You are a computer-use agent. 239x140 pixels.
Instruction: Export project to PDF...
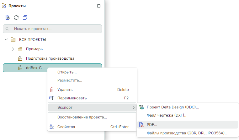(188, 125)
